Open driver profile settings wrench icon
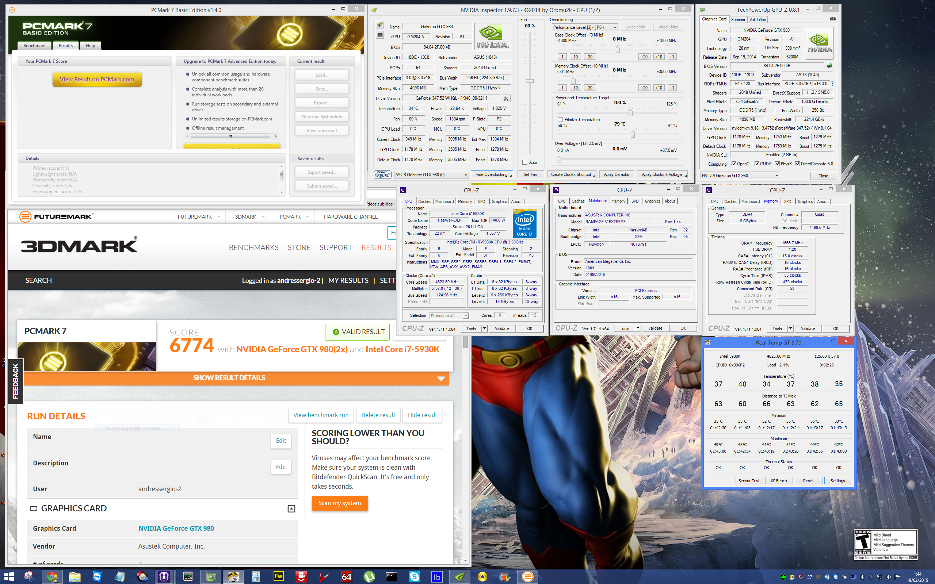Viewport: 935px width, 584px height. coord(506,99)
